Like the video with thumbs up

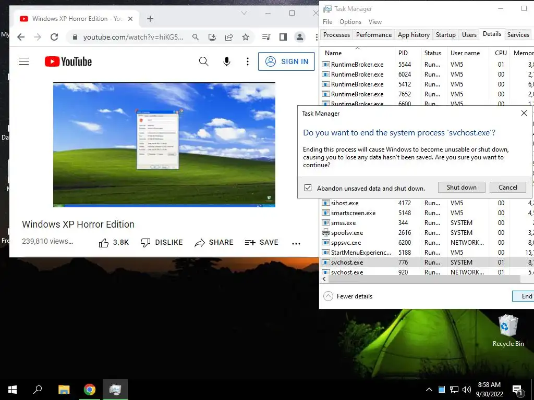coord(114,243)
